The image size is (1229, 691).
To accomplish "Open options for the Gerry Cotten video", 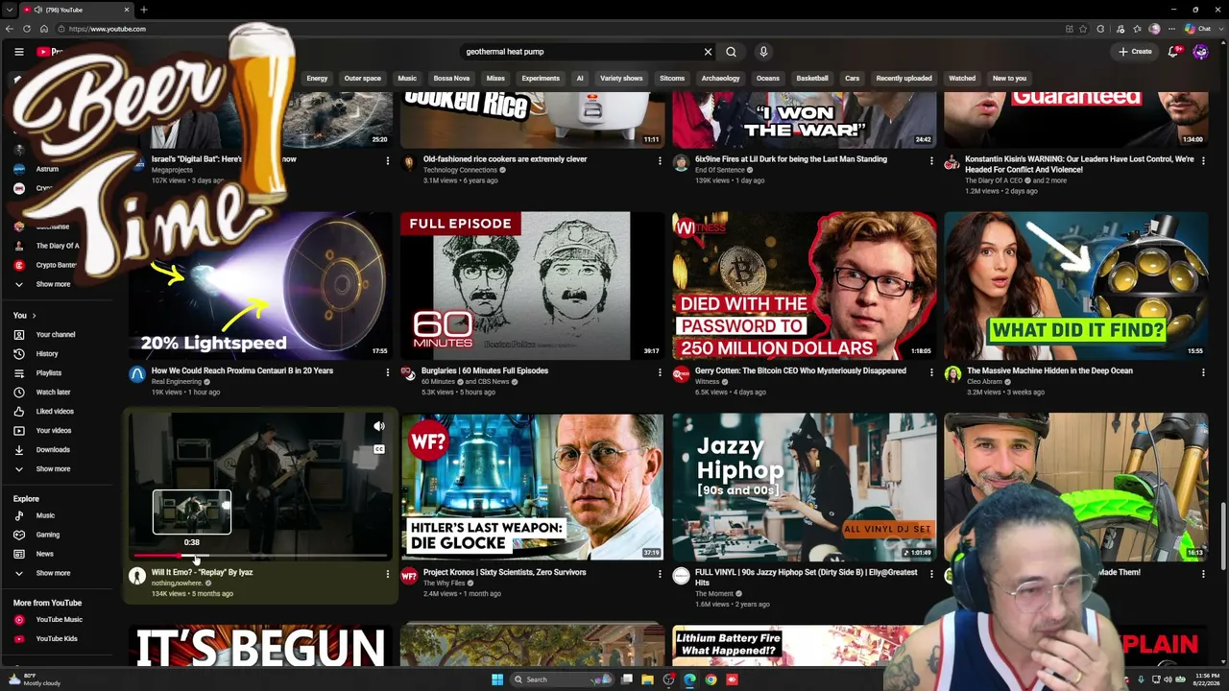I will [931, 372].
